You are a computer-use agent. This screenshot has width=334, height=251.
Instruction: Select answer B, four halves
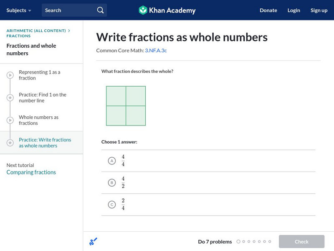pos(111,182)
